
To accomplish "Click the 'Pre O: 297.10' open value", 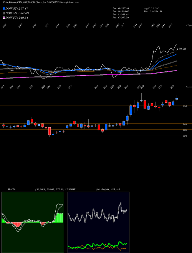I will click(x=121, y=8).
